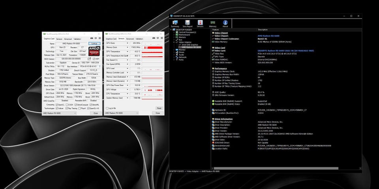Image resolution: width=379 pixels, height=189 pixels.
Task: Click Close button in GPU-Z Sensors window
Action: [158, 113]
